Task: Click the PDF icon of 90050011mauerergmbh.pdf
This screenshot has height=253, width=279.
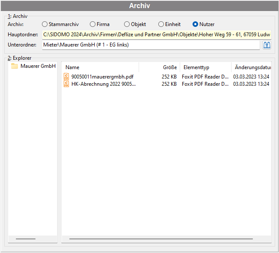Action: [66, 77]
